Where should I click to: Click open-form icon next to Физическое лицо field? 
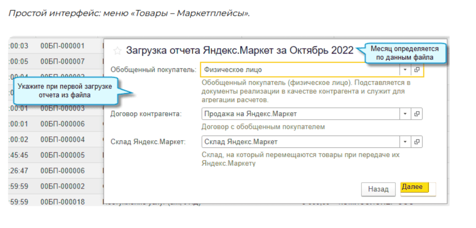[x=417, y=70]
